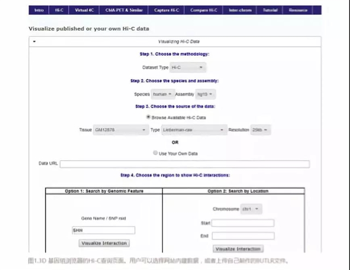This screenshot has width=350, height=270.
Task: Select the Use Your Own Data option
Action: pyautogui.click(x=156, y=154)
